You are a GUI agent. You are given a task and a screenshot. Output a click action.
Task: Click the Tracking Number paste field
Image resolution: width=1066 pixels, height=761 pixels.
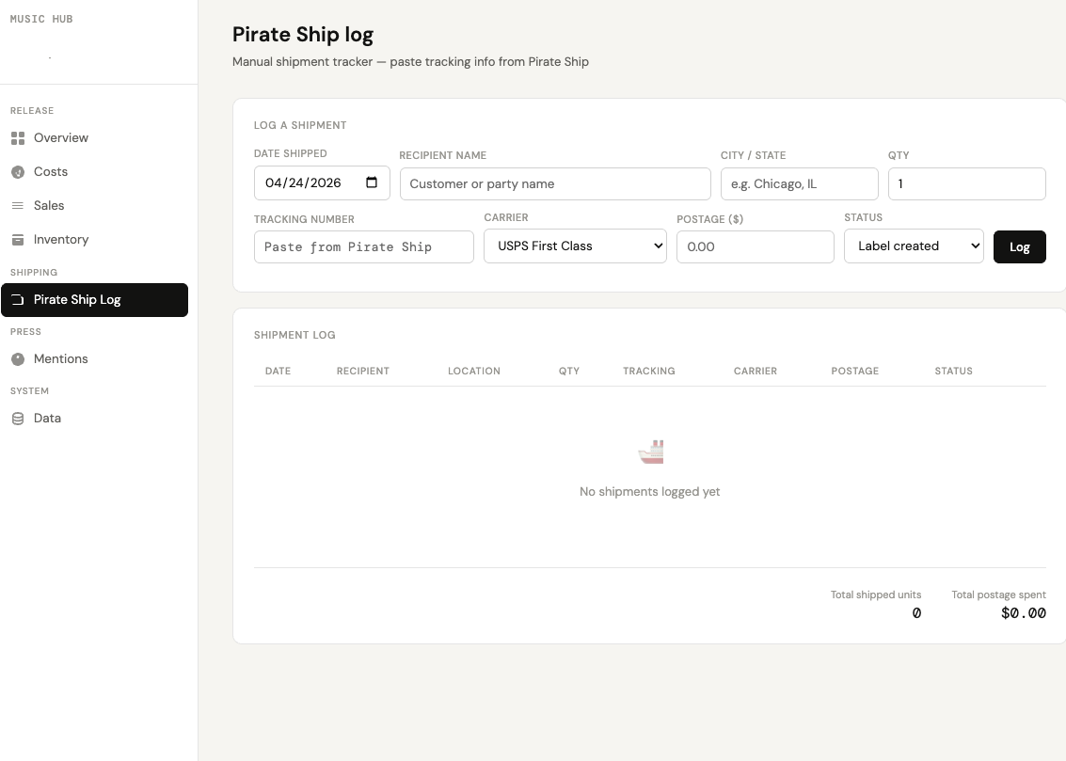(363, 246)
